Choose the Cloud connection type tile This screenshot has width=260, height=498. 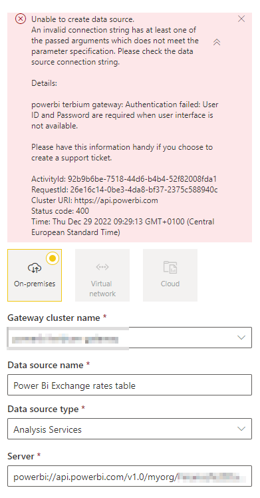(170, 275)
